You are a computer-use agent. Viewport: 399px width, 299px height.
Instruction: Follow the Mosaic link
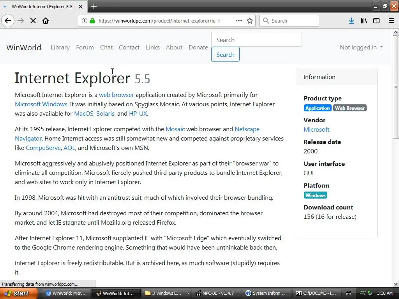pyautogui.click(x=175, y=129)
